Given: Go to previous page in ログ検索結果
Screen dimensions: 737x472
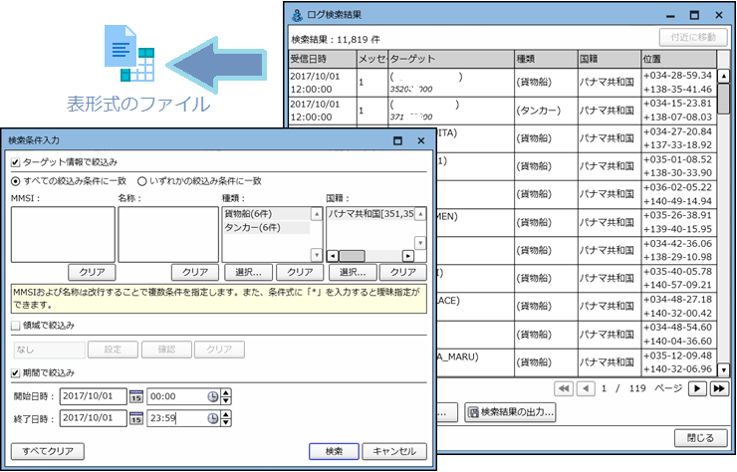Looking at the screenshot, I should (586, 388).
